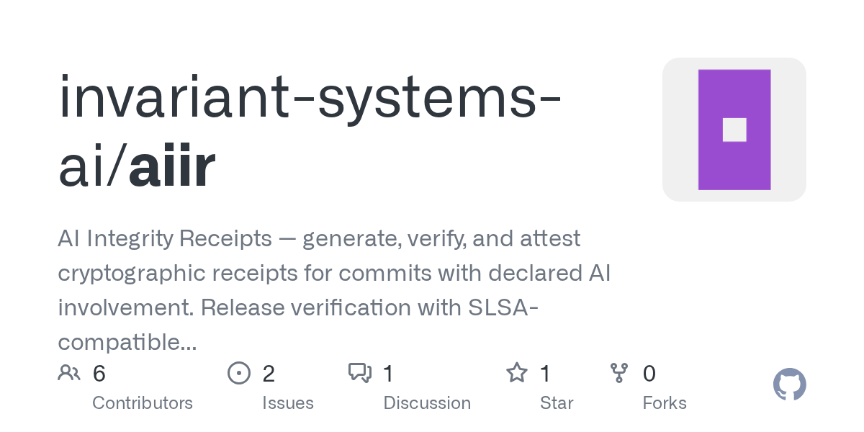
Task: Click the Star label
Action: tap(557, 402)
